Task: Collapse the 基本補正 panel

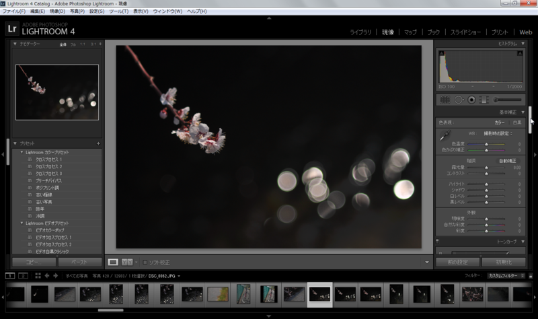Action: click(523, 112)
